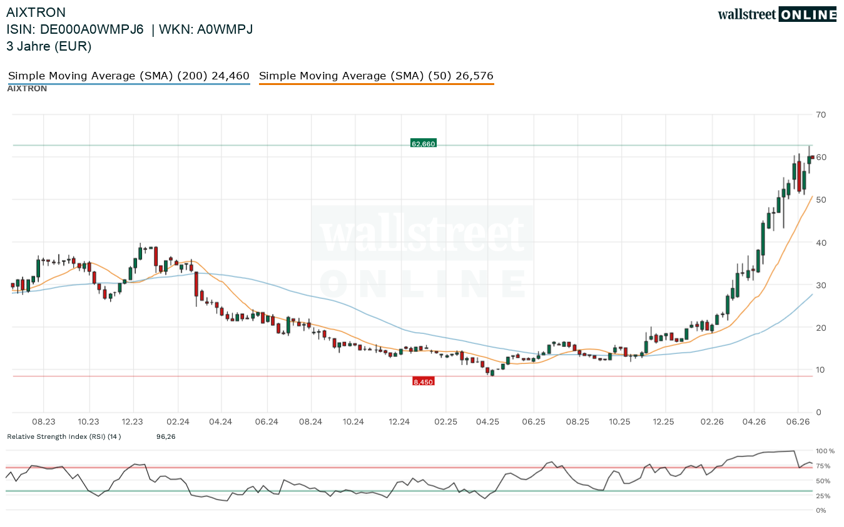Toggle the SMA (200) 24,460 legend entry
The width and height of the screenshot is (844, 527).
coord(129,76)
